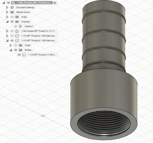Collapse the Bodies folder
Image resolution: width=153 pixels, height=143 pixels.
(11, 50)
